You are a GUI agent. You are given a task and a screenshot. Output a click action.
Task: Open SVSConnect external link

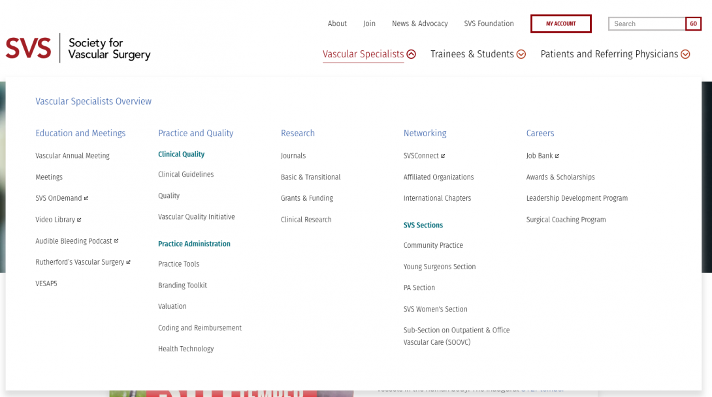click(x=424, y=156)
